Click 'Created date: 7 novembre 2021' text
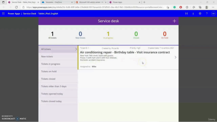 pos(161,48)
